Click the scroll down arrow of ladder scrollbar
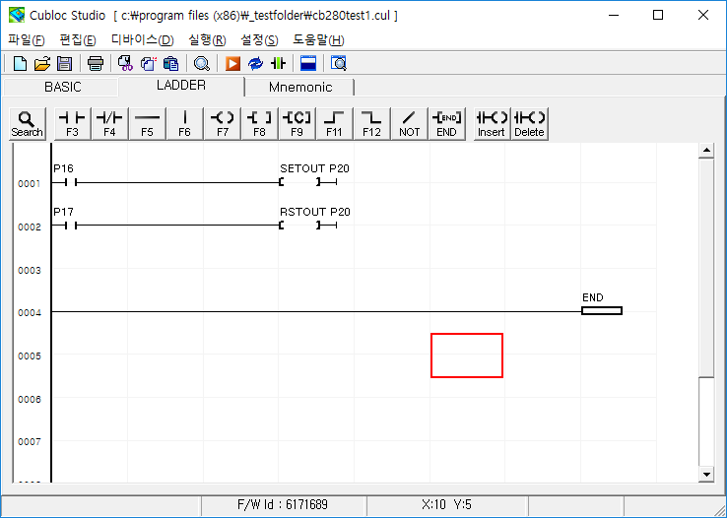 (704, 474)
